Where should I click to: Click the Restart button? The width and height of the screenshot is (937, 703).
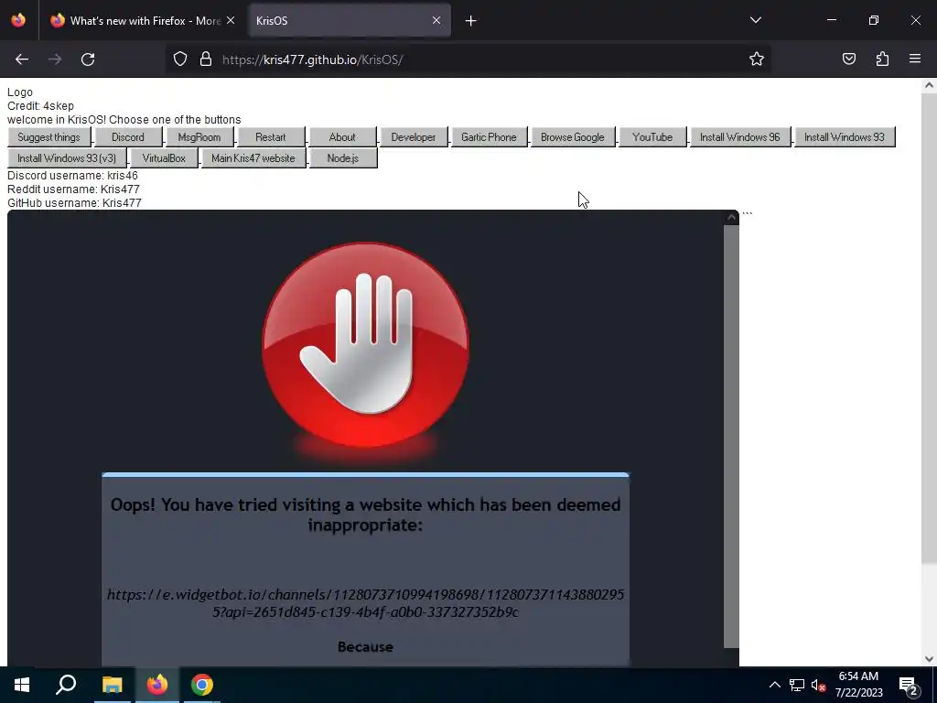tap(271, 137)
